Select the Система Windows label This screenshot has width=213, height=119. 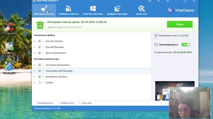tap(54, 41)
